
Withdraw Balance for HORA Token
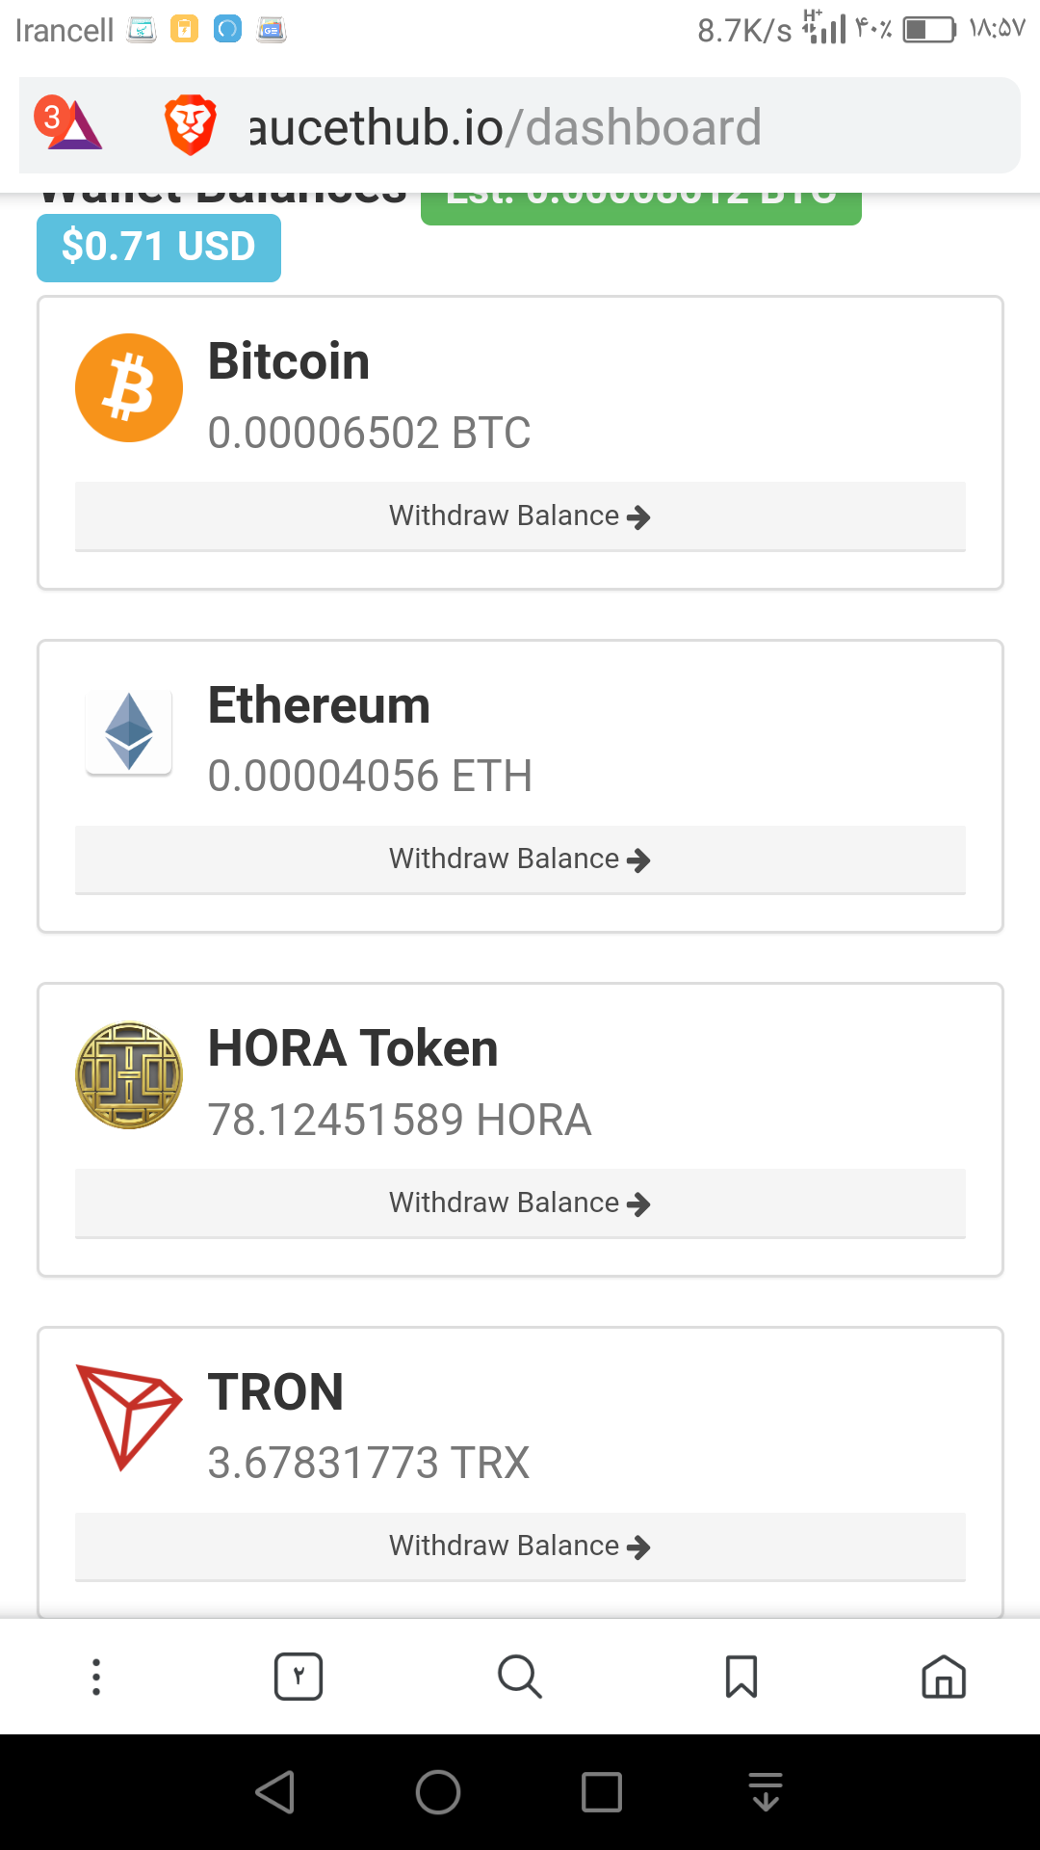[520, 1203]
